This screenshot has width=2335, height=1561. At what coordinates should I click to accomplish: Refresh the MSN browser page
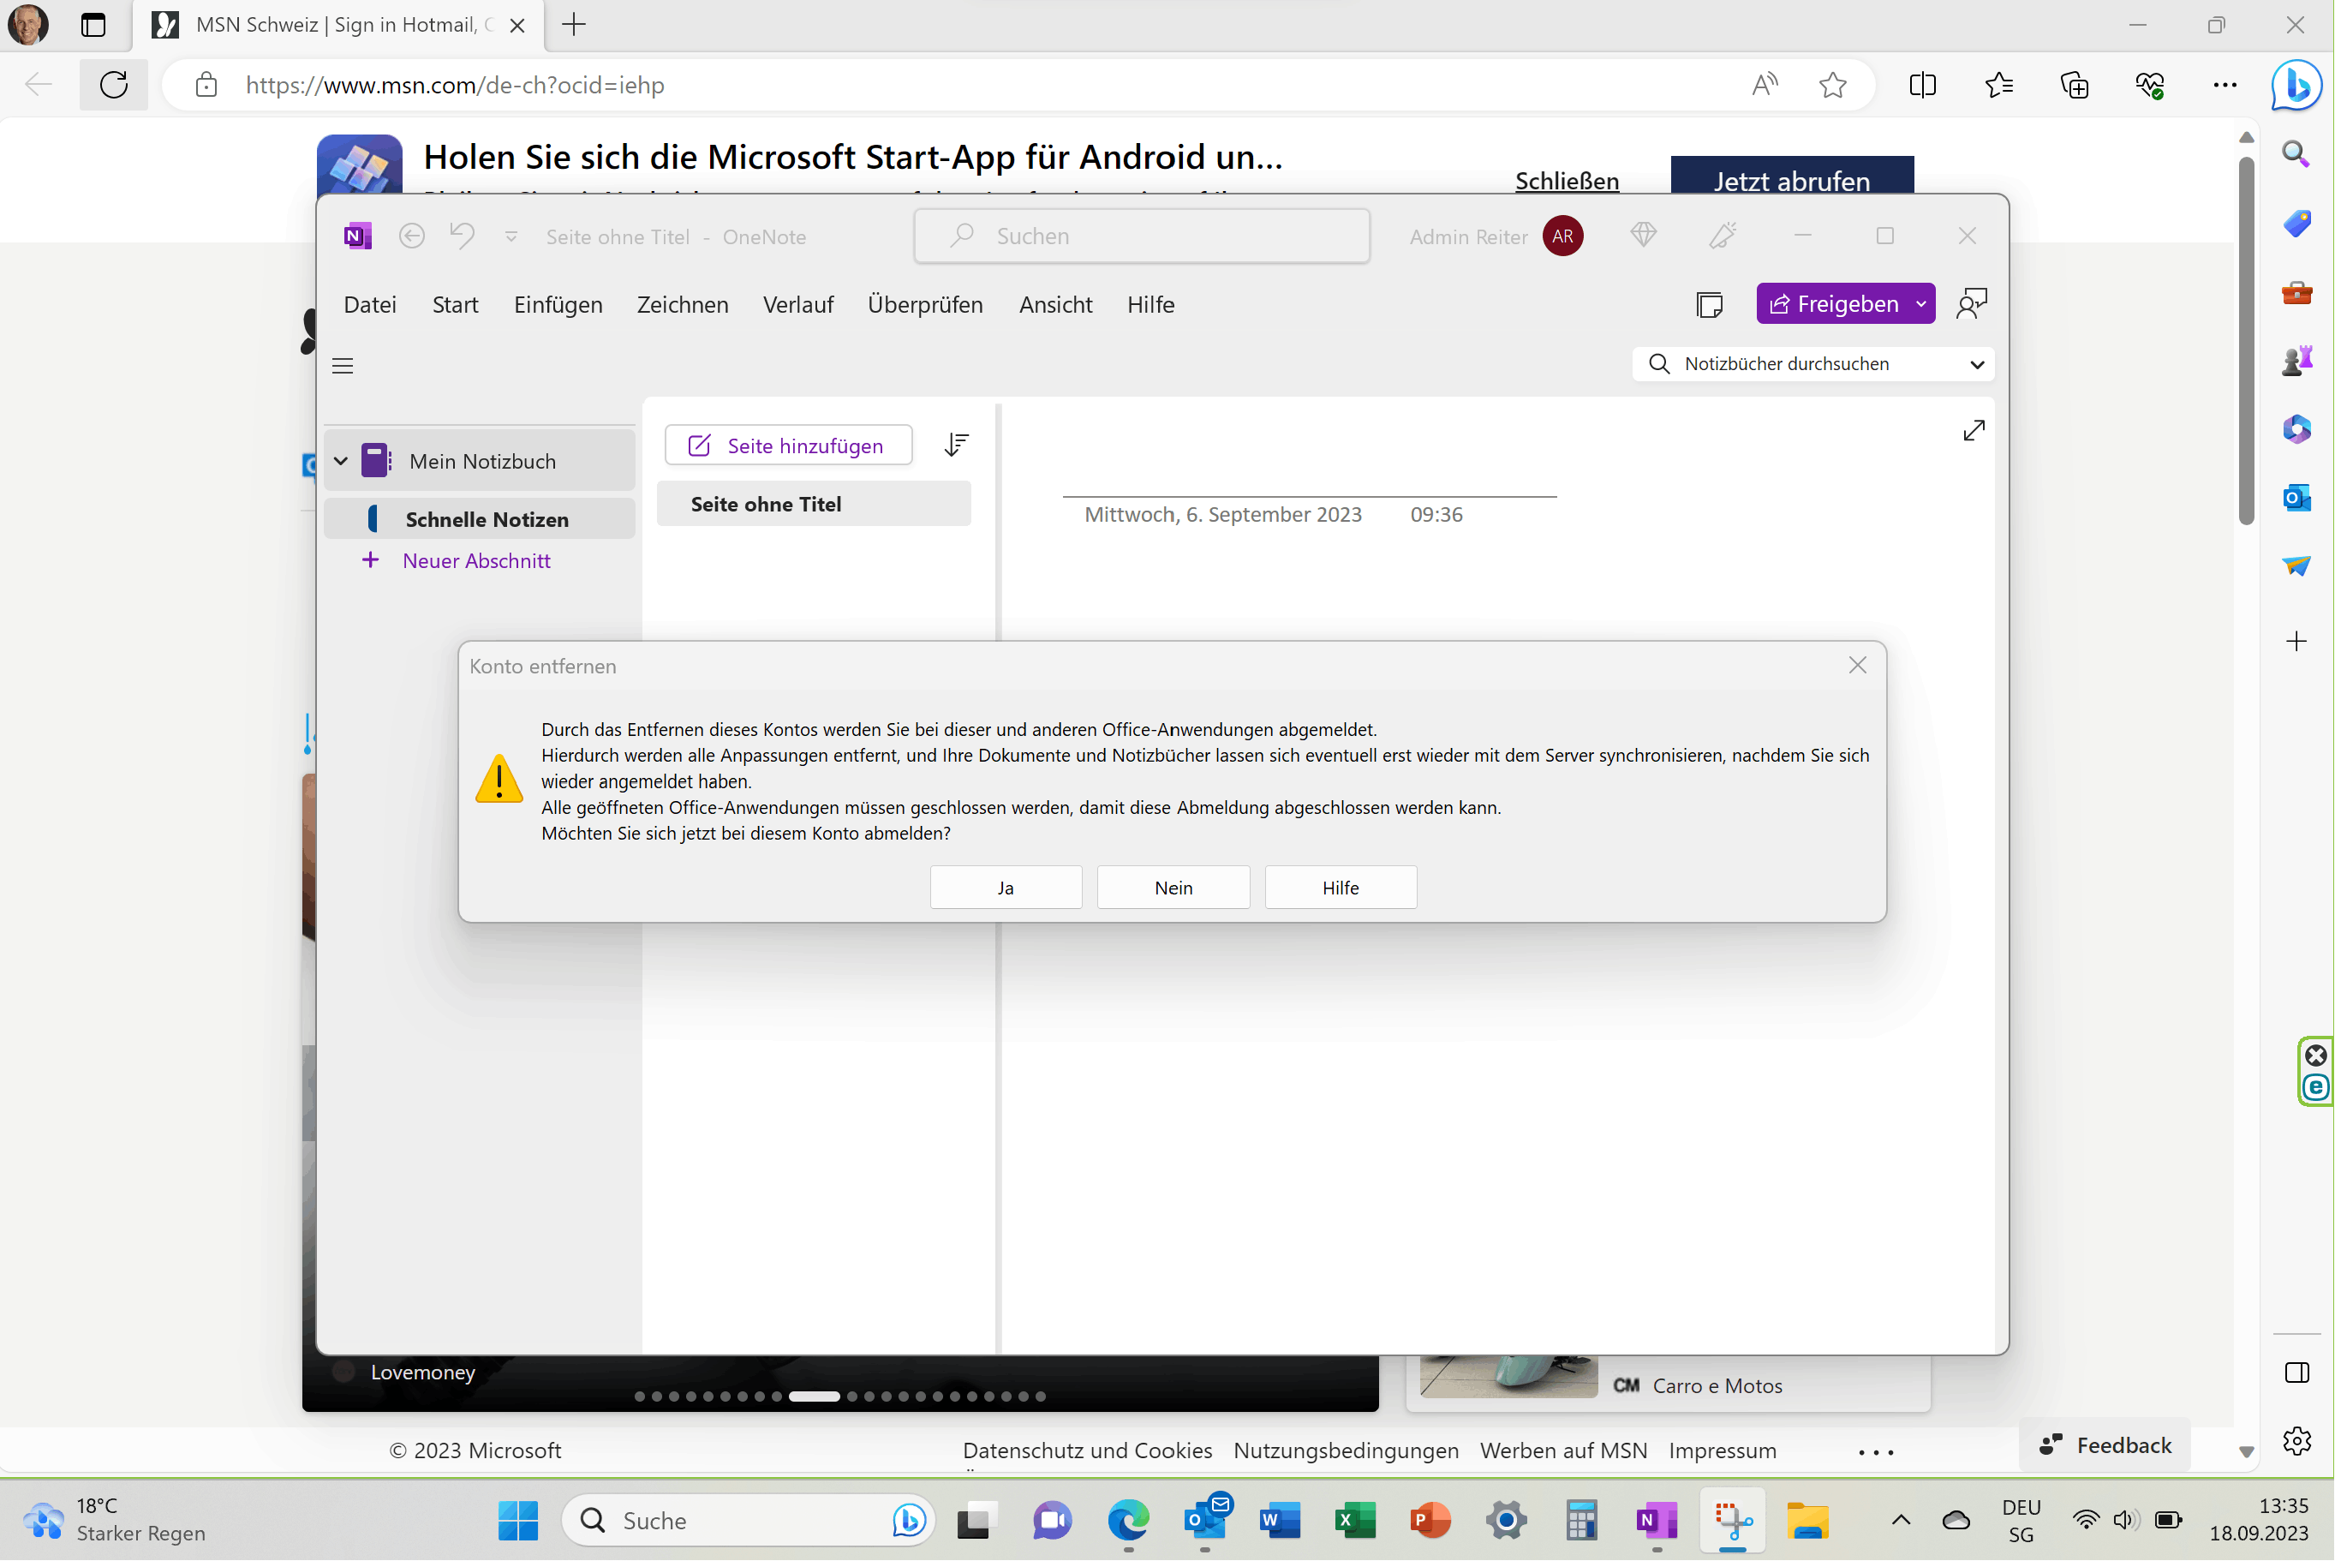click(x=113, y=85)
